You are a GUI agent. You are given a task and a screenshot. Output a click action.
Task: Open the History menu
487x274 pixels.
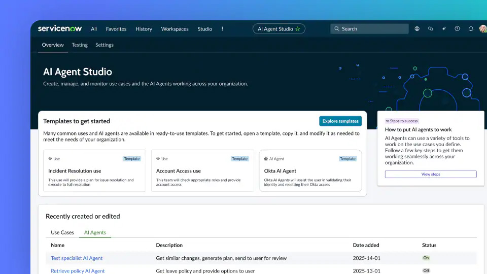coord(144,29)
